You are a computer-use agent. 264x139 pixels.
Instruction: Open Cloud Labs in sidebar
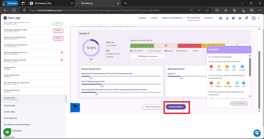point(9,106)
